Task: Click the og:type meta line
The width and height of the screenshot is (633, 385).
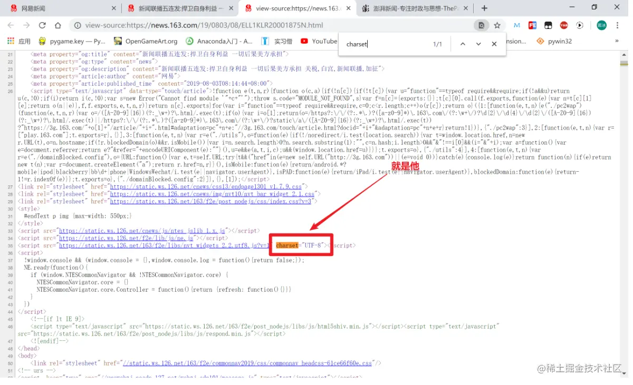Action: pos(93,62)
